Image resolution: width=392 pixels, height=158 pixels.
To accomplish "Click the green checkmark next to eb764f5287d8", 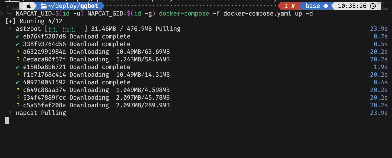I will 18,36.
